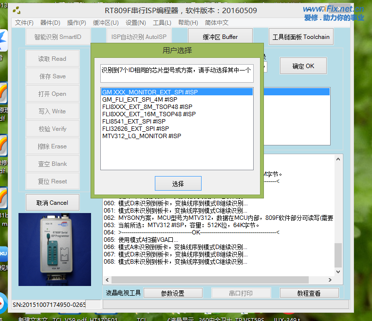
Task: Click log line 063 当前所选 MTV312
Action: 182,225
